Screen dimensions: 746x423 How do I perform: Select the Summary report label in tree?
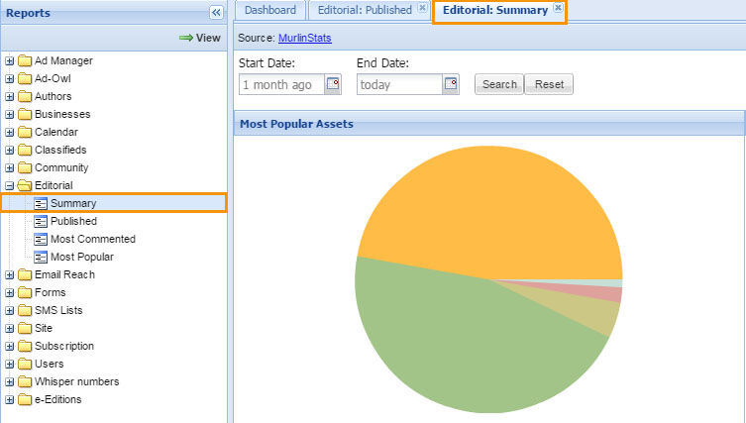coord(73,204)
